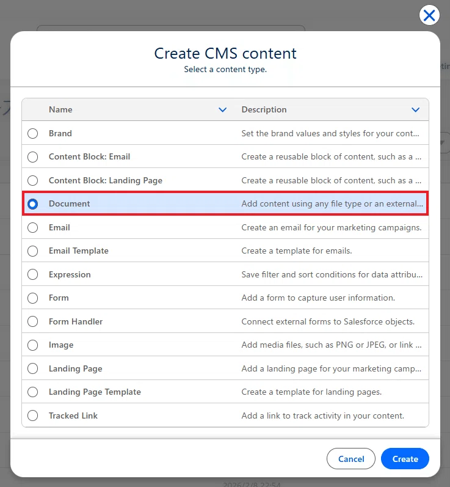Choose Form Handler content type
The width and height of the screenshot is (450, 487).
32,321
